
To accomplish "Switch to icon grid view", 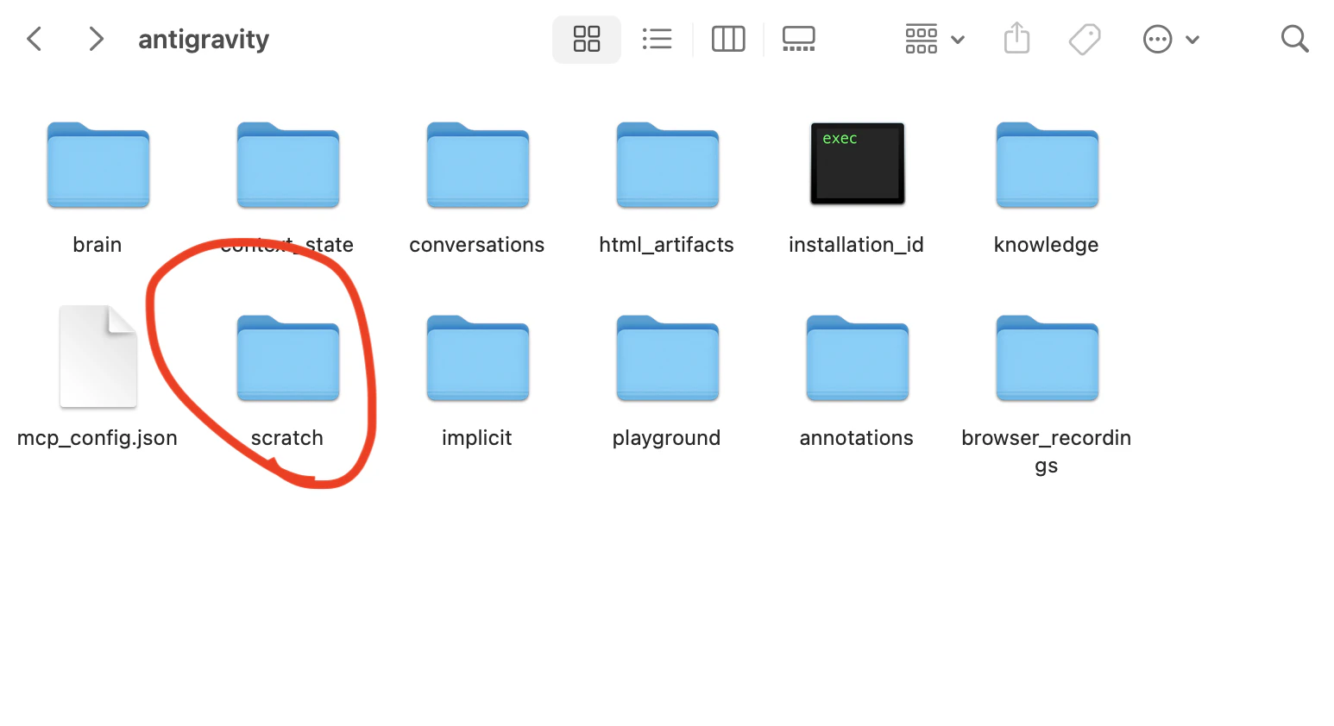I will click(x=587, y=39).
